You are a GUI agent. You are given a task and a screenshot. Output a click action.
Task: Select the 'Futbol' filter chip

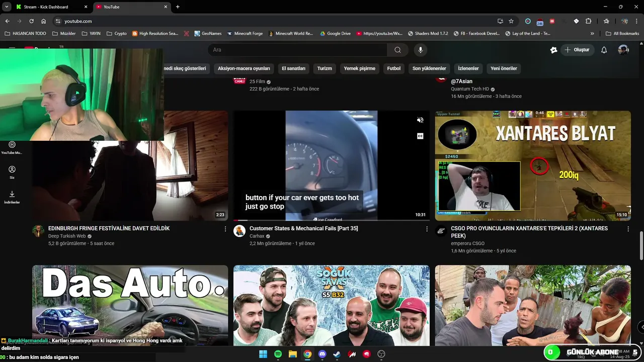[394, 68]
